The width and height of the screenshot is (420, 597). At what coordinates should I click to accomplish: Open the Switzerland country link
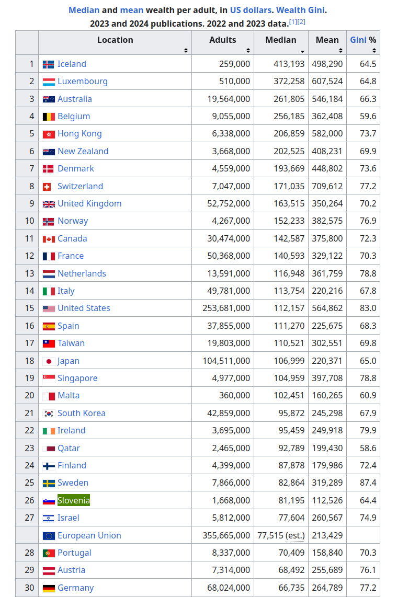(81, 186)
